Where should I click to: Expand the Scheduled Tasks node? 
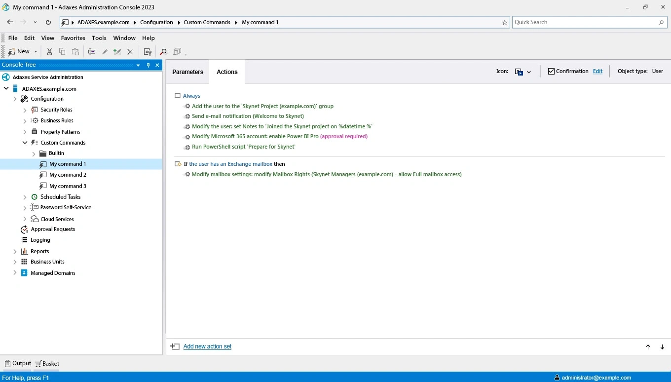pos(25,196)
